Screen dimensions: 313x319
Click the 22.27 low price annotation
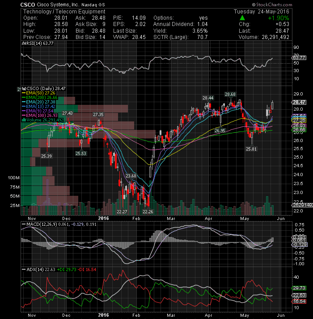click(122, 212)
